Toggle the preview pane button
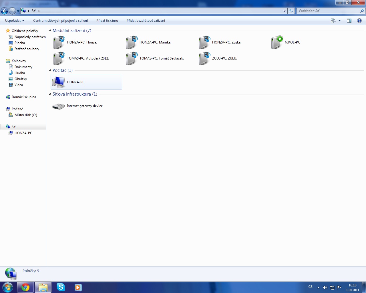This screenshot has height=293, width=366. (x=349, y=21)
